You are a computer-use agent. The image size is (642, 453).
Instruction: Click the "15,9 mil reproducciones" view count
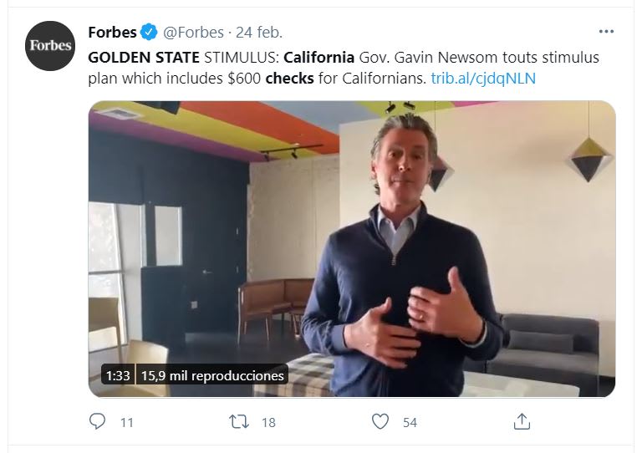pyautogui.click(x=211, y=375)
